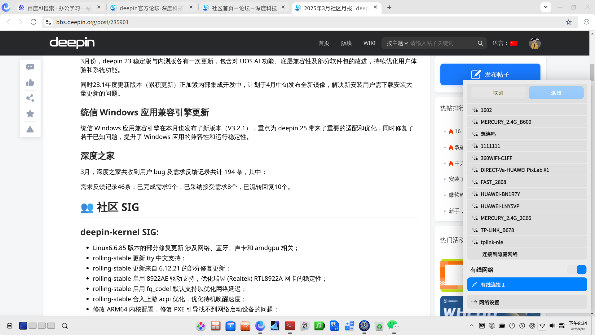This screenshot has height=335, width=595.
Task: Click the volume icon in system tray
Action: click(x=552, y=326)
